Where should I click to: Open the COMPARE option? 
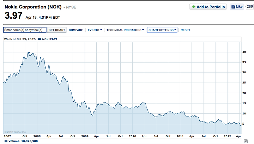pos(75,30)
